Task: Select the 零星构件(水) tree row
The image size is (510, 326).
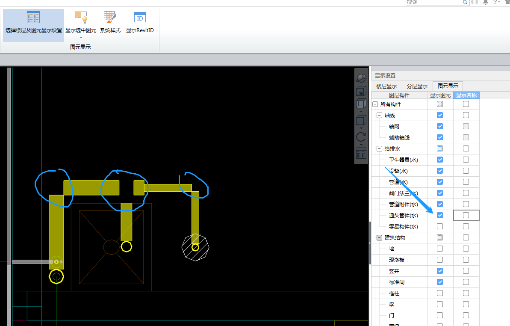Action: [x=403, y=226]
